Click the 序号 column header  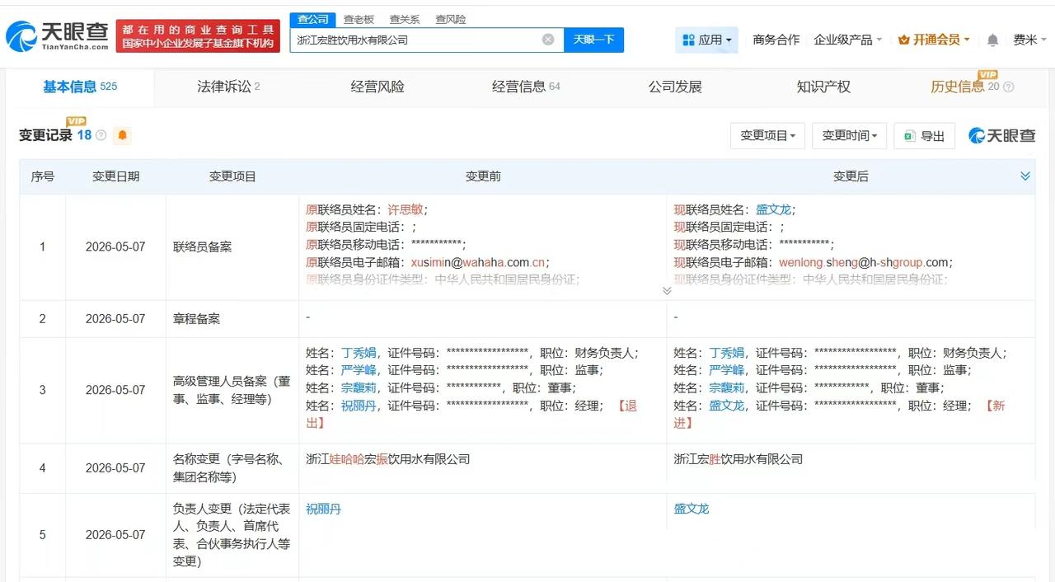[43, 176]
